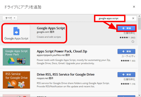141x97 pixels.
Task: Click star rating with (18) reviews
Action: point(128,84)
